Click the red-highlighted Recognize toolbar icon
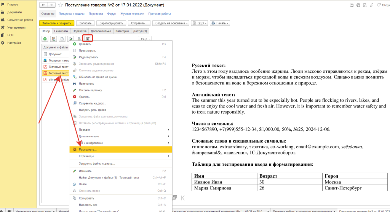This screenshot has width=390, height=212. tap(88, 39)
